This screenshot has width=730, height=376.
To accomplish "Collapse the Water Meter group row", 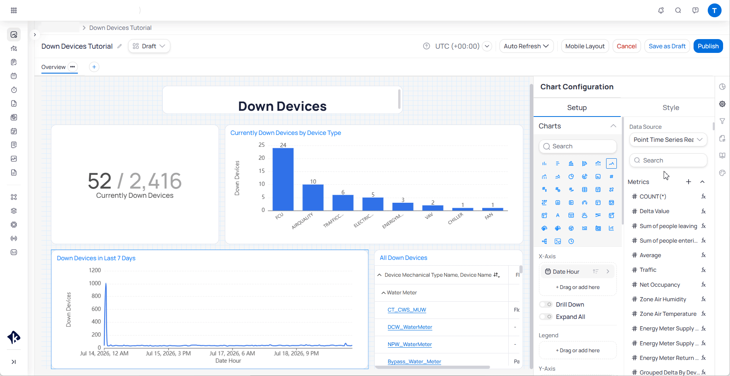I will click(x=383, y=293).
